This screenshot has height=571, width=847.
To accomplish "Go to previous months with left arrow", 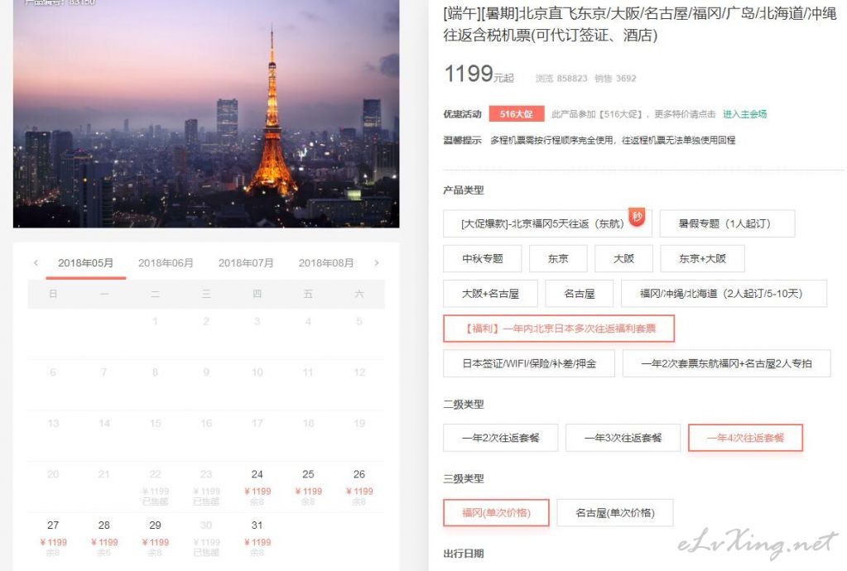I will tap(36, 263).
